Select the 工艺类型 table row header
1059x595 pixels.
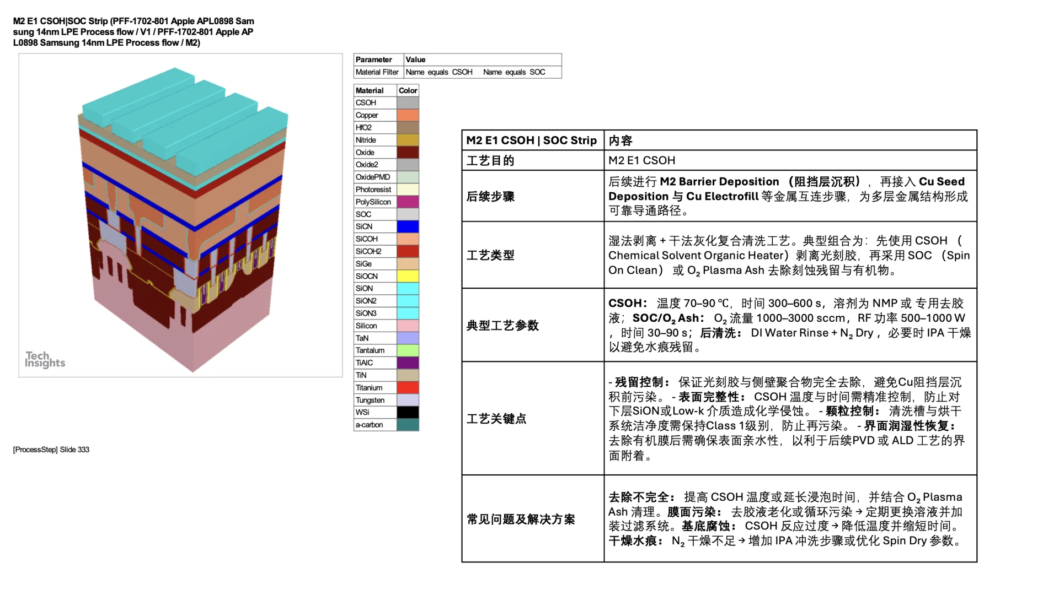[490, 255]
